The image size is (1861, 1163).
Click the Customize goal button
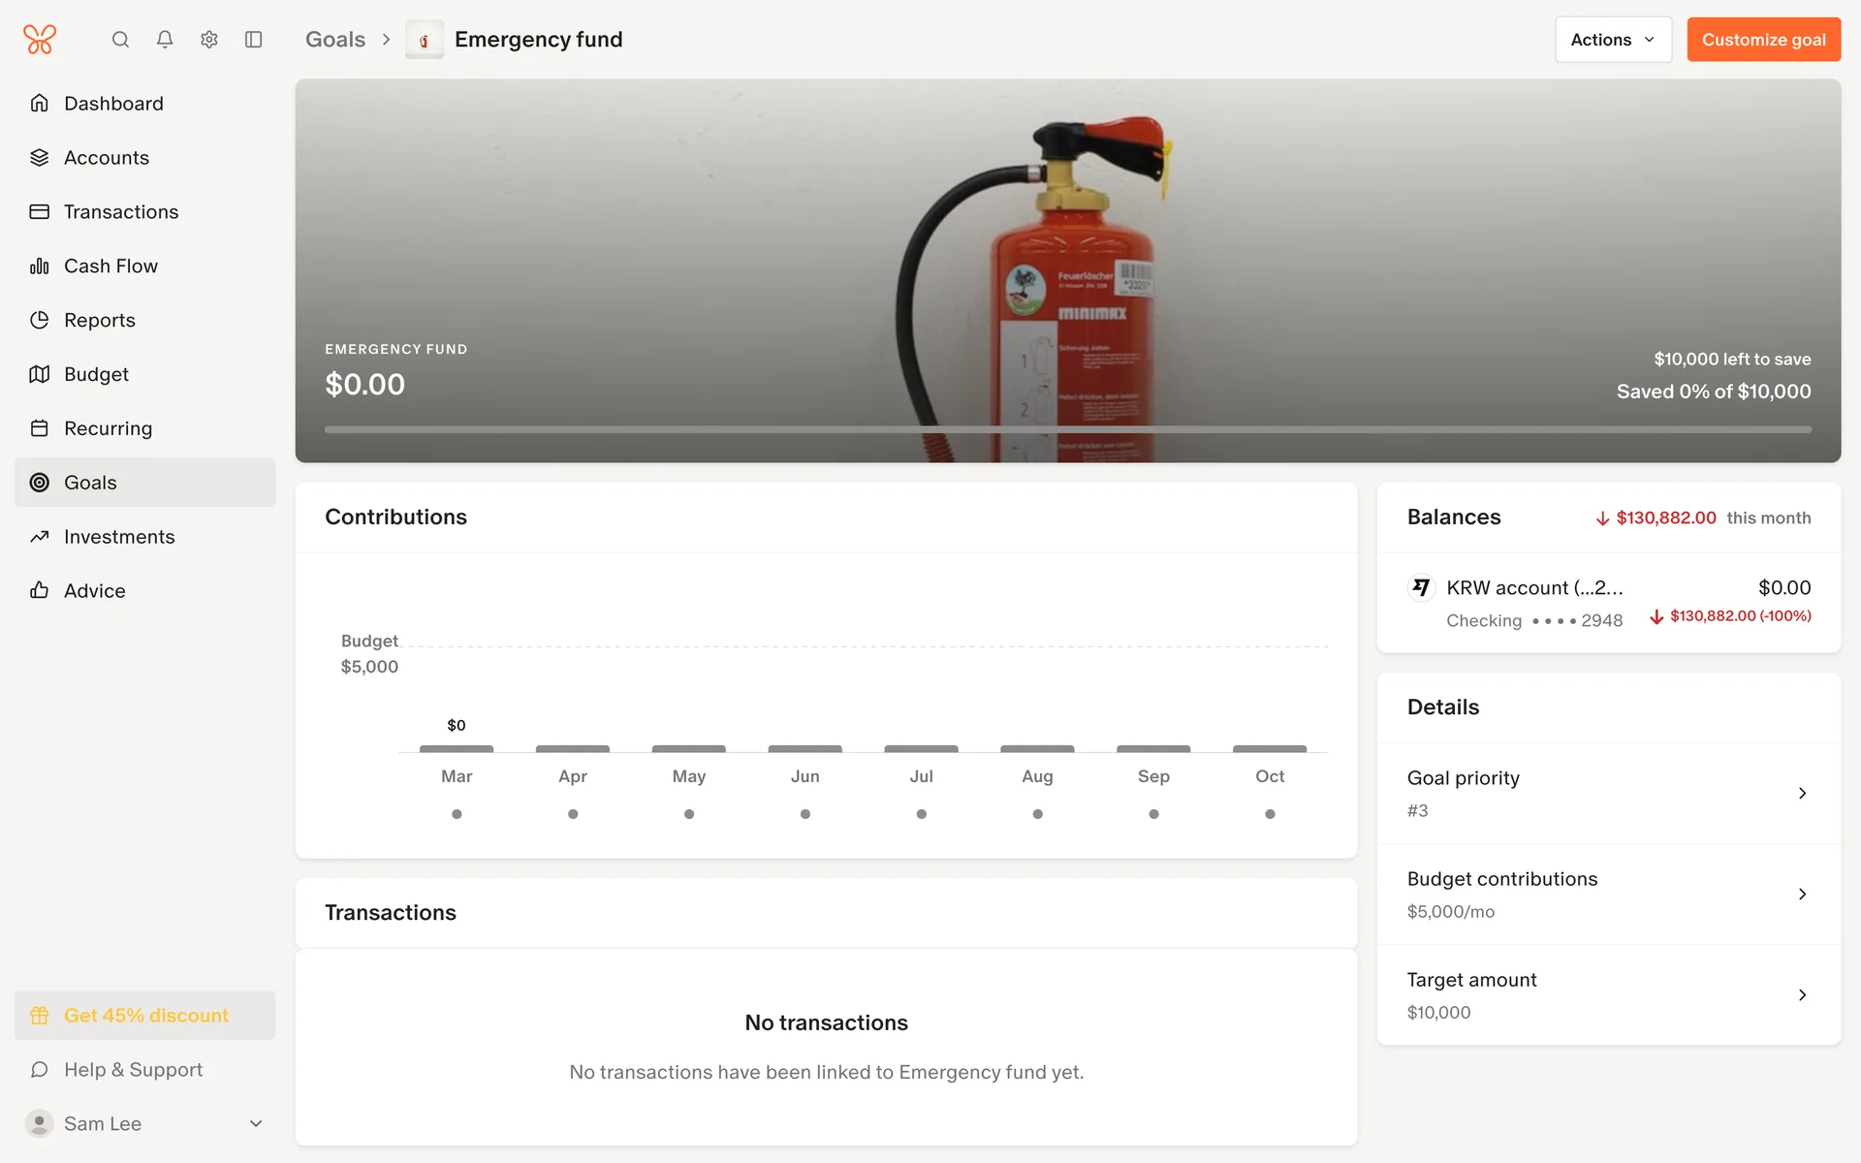click(x=1762, y=40)
